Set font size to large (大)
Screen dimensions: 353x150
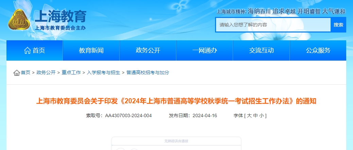click(x=249, y=116)
